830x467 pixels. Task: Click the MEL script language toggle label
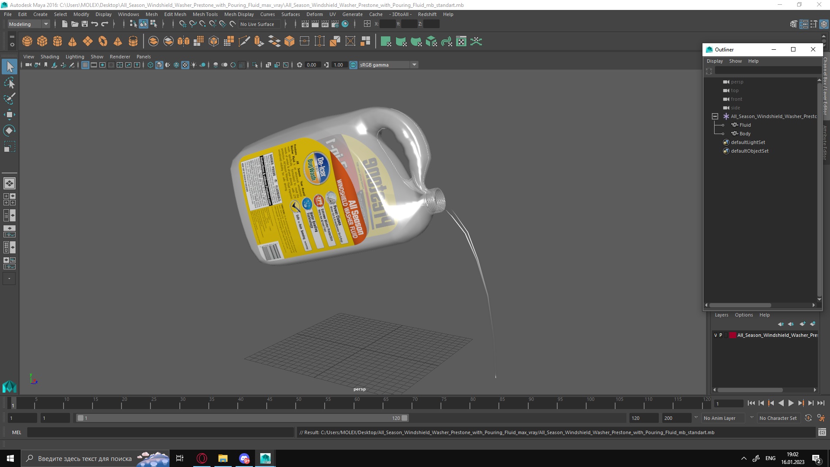pos(16,432)
